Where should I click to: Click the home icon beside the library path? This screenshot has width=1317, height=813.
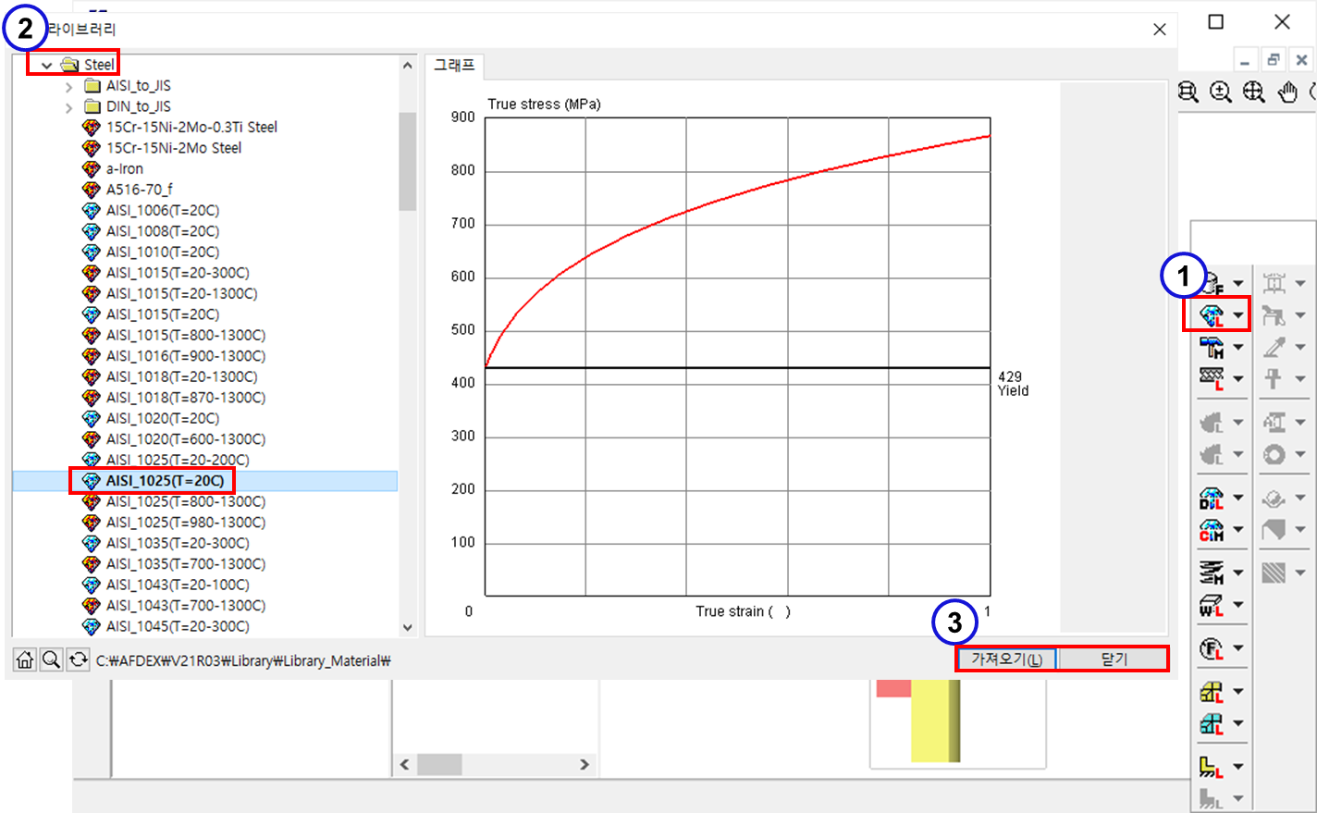25,659
